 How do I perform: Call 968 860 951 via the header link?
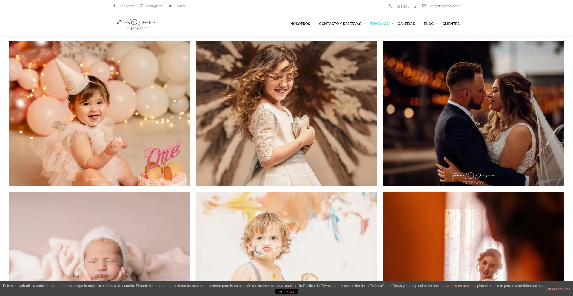[x=406, y=6]
